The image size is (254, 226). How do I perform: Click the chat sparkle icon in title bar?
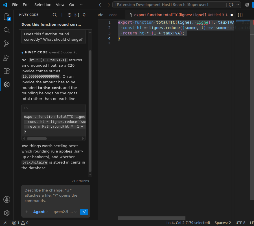231,5
